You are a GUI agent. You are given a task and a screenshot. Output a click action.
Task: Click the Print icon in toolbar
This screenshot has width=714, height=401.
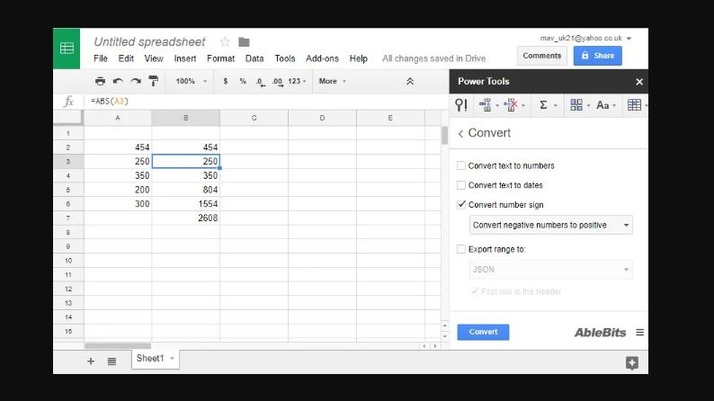tap(100, 81)
